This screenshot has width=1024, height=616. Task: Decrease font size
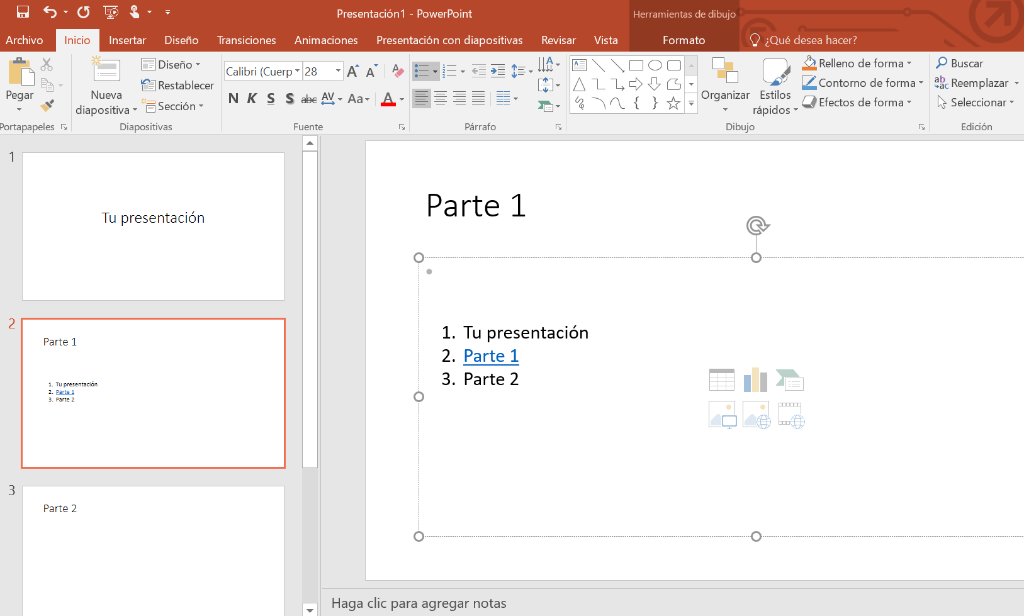tap(371, 71)
